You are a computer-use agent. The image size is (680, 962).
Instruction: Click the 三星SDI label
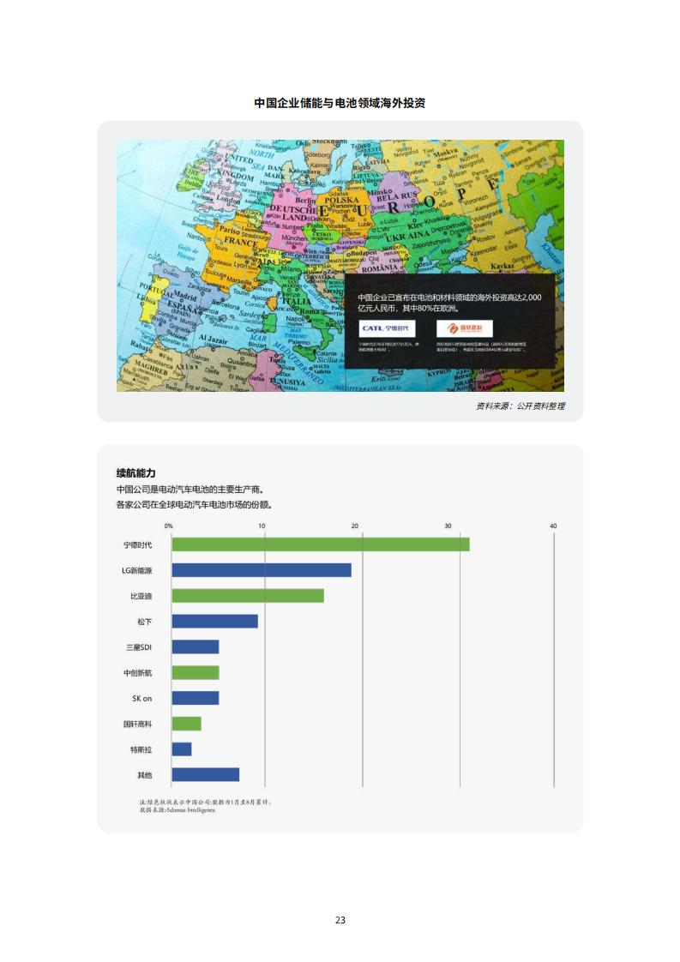click(139, 647)
